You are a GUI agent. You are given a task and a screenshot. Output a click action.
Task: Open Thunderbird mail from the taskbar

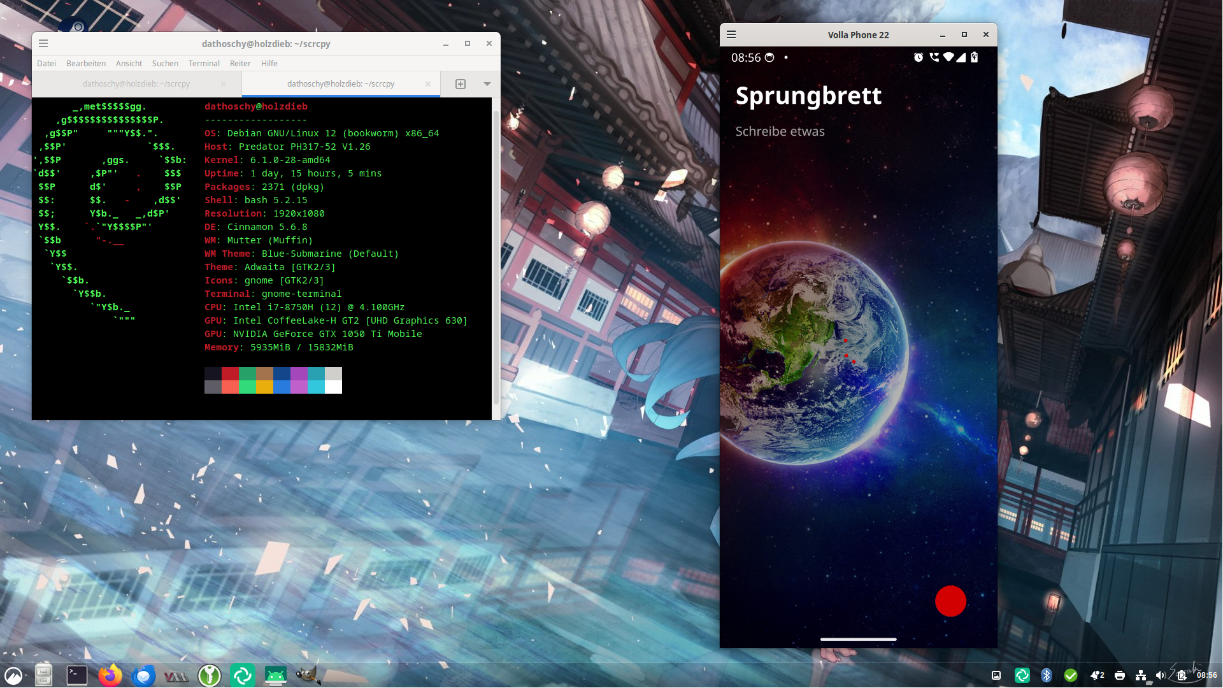143,676
